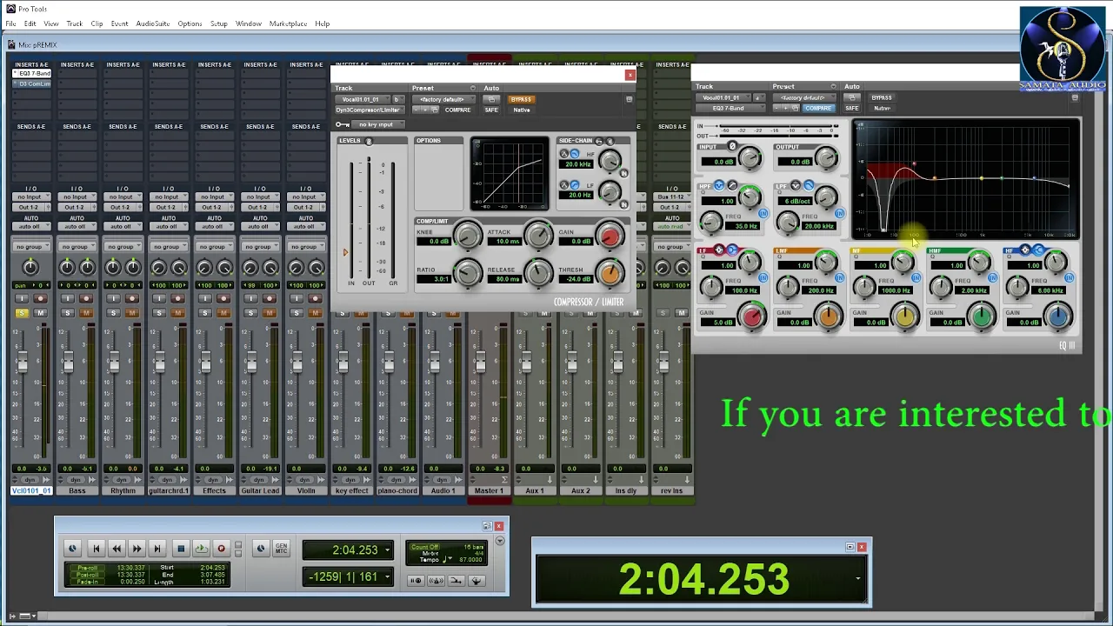Viewport: 1113px width, 626px height.
Task: Toggle the IN button of EQ LF band
Action: pos(763,278)
